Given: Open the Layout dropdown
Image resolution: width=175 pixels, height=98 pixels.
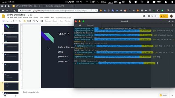Looking at the screenshot, I should 55,21.
